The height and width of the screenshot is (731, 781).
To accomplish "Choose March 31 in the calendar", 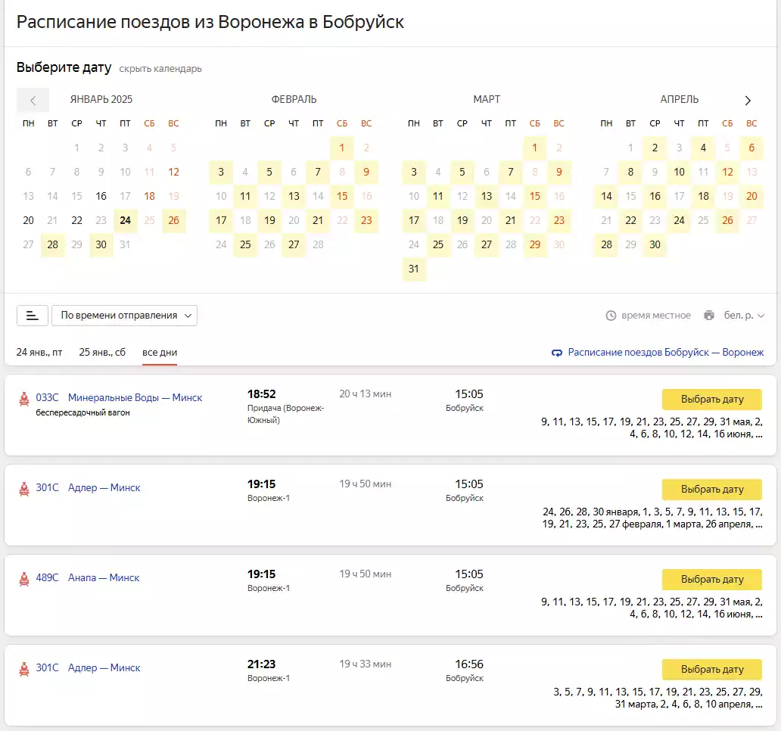I will pyautogui.click(x=414, y=269).
